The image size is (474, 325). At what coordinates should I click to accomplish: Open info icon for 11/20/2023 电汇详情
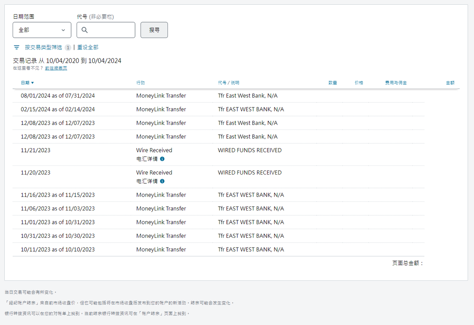point(162,181)
